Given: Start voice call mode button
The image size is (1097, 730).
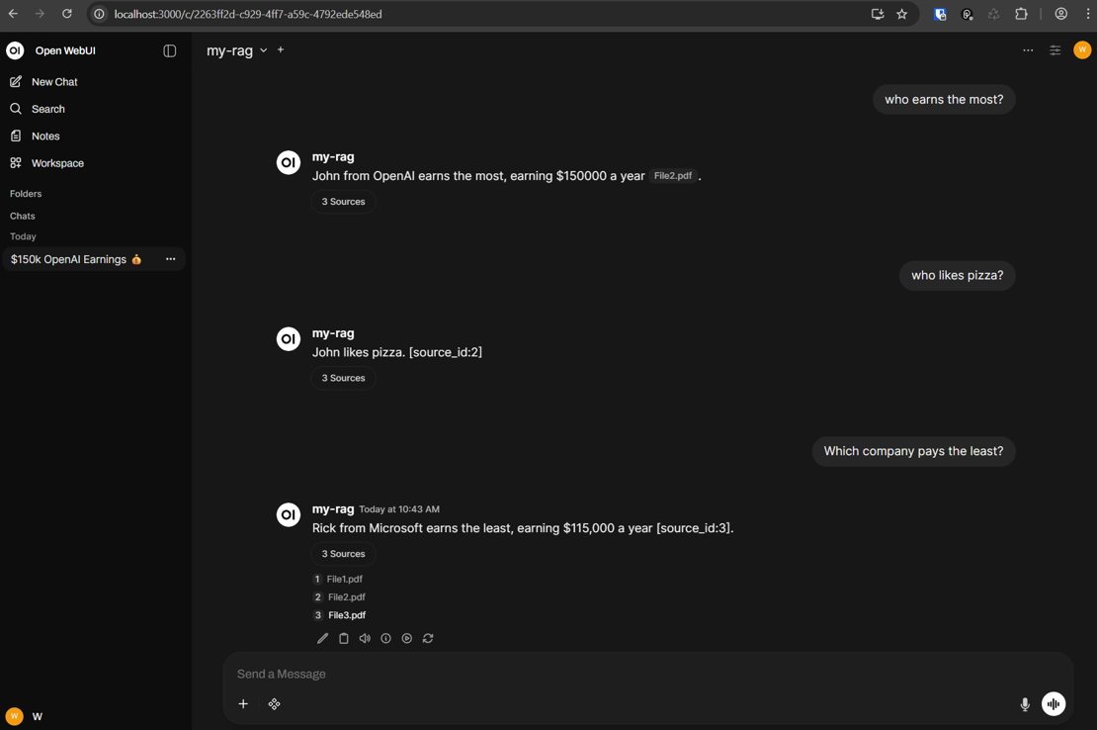Looking at the screenshot, I should (1054, 704).
